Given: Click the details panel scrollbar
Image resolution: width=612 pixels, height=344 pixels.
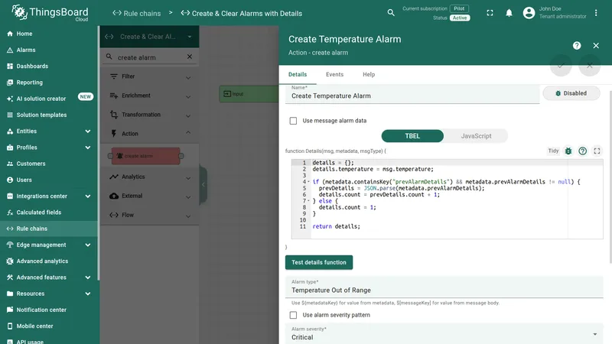Looking at the screenshot, I should pyautogui.click(x=610, y=177).
